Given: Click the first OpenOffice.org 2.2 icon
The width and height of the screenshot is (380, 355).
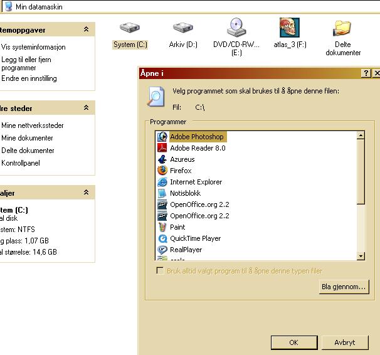Looking at the screenshot, I should [162, 204].
